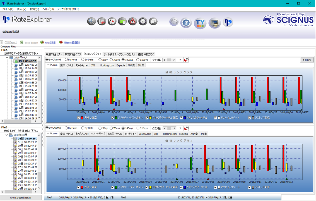Click the red warning triangle icon
The image size is (316, 201).
pos(133,21)
